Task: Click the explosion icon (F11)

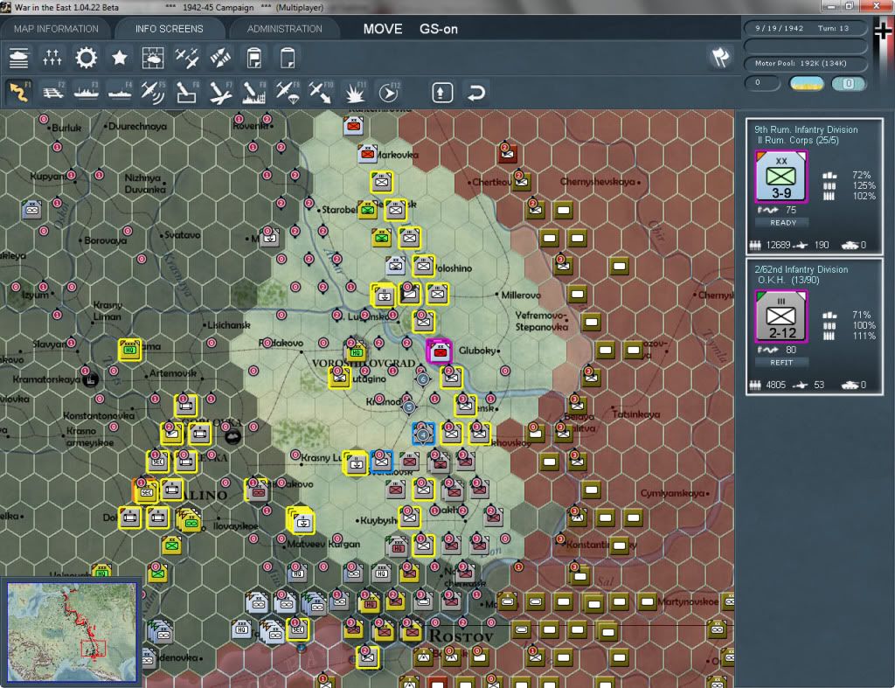Action: click(355, 92)
